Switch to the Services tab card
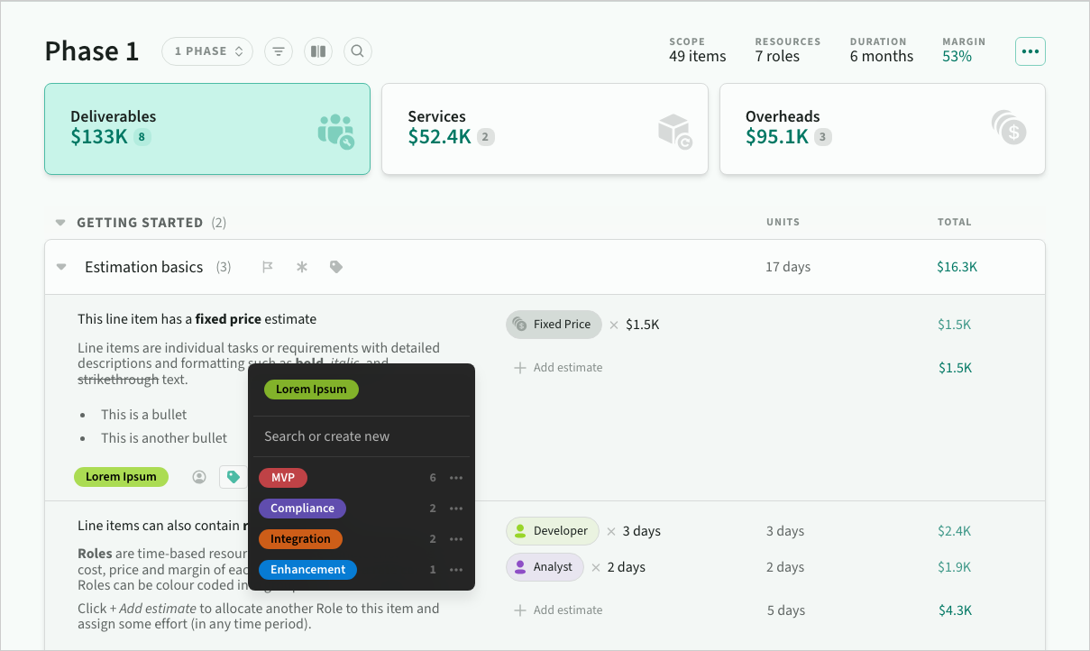The image size is (1090, 651). (x=545, y=129)
